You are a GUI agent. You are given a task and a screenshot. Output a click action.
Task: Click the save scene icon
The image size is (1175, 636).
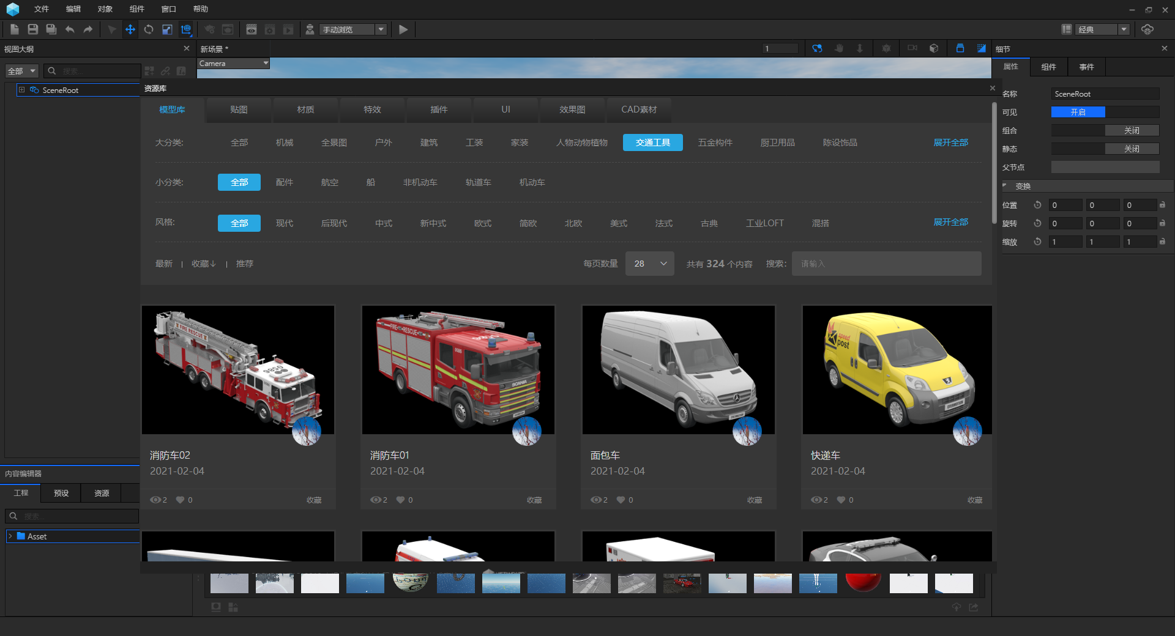33,29
